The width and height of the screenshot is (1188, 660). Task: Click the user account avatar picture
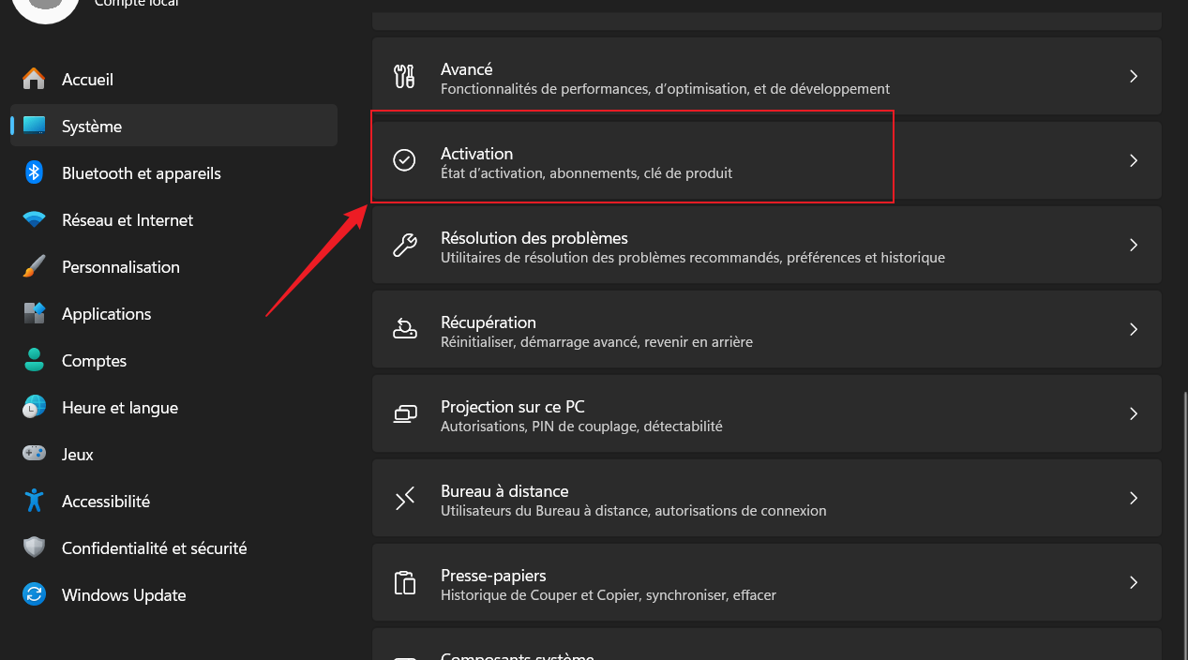pos(44,7)
